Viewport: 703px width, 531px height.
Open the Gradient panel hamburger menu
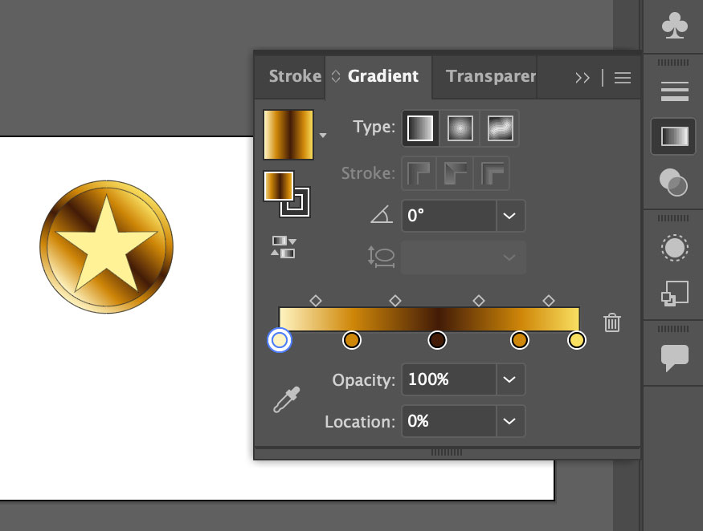coord(623,78)
